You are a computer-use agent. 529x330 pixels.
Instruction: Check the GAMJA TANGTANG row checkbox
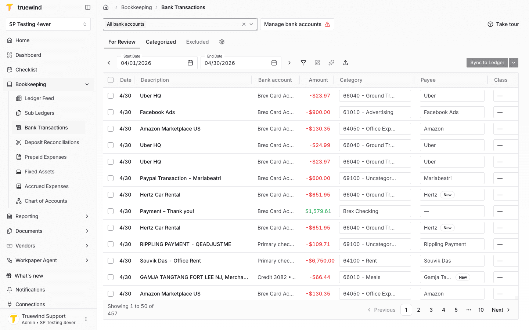coord(111,277)
